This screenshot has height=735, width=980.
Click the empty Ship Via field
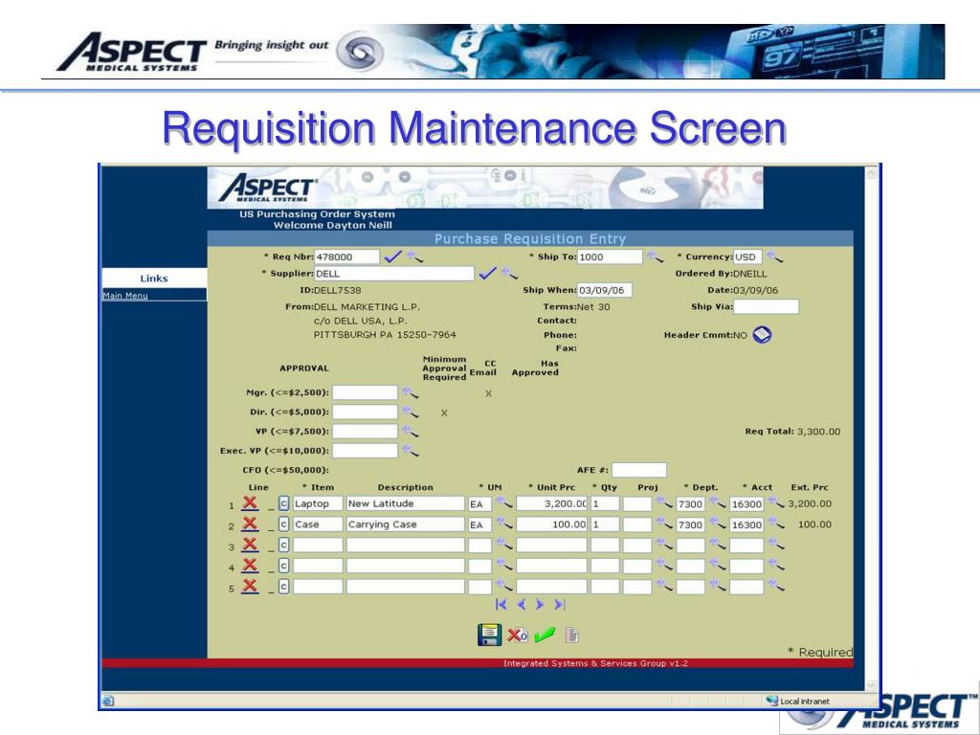pos(766,307)
